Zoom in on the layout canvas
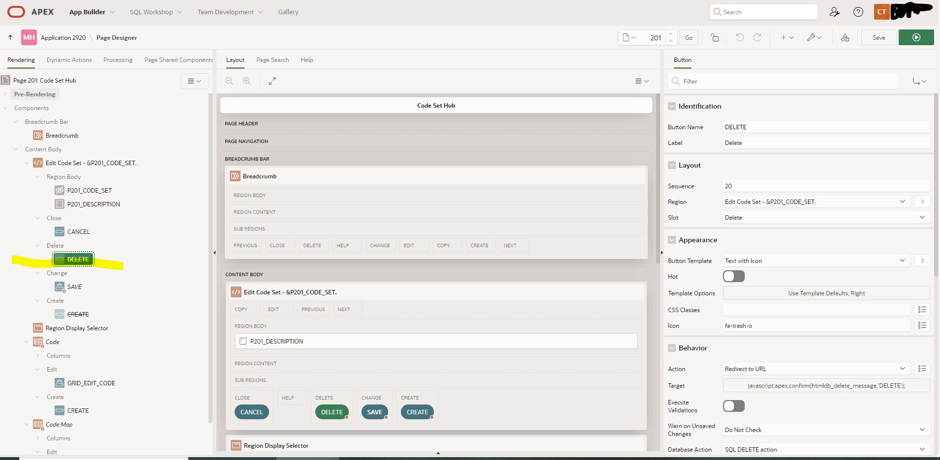The height and width of the screenshot is (460, 940). pos(247,81)
